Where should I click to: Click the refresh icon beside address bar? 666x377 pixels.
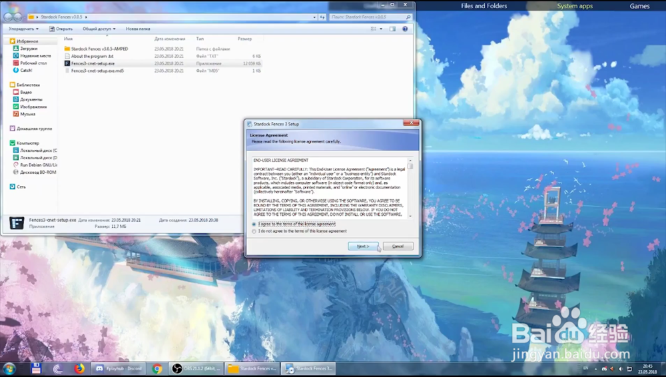click(322, 17)
